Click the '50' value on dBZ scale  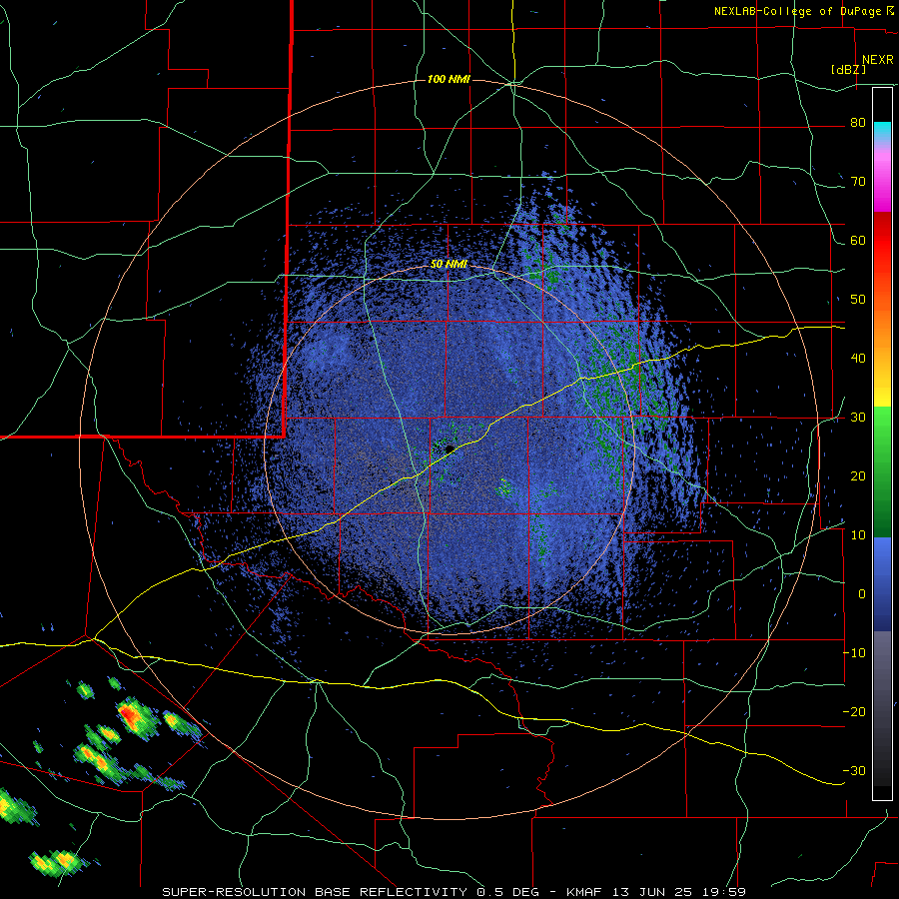pyautogui.click(x=858, y=300)
